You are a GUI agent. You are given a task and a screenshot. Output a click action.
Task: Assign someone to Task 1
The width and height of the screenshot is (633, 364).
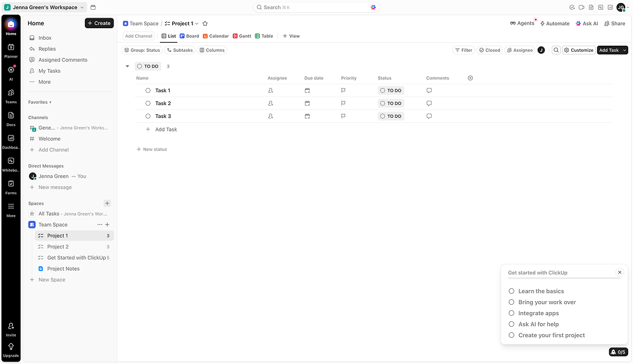(271, 90)
